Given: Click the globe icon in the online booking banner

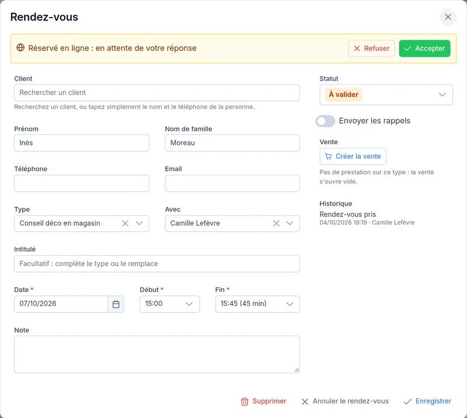Looking at the screenshot, I should coord(20,48).
